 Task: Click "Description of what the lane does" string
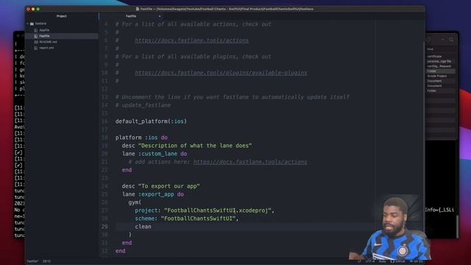[195, 146]
